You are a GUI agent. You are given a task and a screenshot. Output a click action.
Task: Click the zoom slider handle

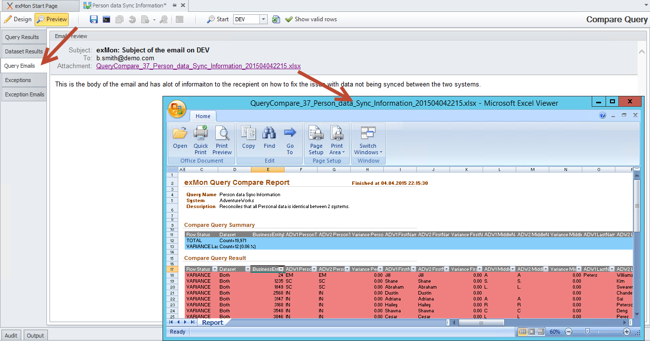tap(587, 332)
